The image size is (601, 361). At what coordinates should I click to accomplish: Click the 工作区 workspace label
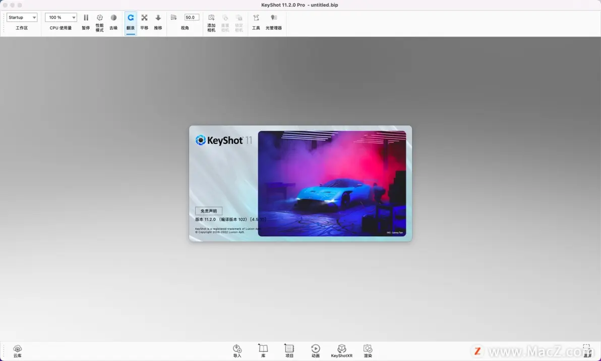coord(22,28)
